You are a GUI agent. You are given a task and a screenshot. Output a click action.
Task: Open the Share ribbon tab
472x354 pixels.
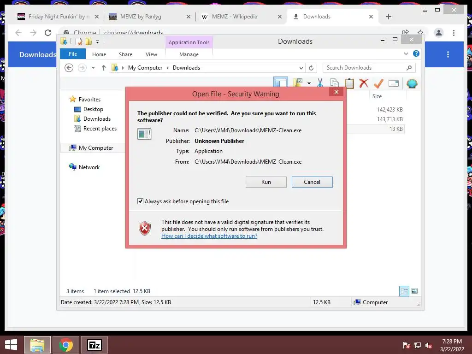pos(125,54)
